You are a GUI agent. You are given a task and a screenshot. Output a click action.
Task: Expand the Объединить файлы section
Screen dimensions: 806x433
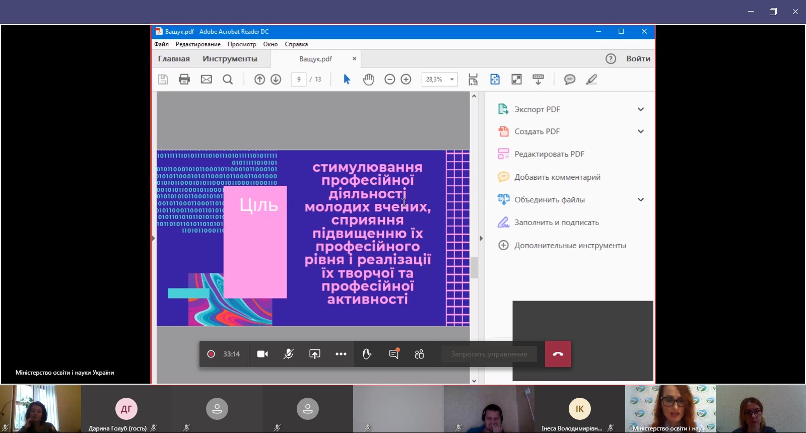coord(640,200)
